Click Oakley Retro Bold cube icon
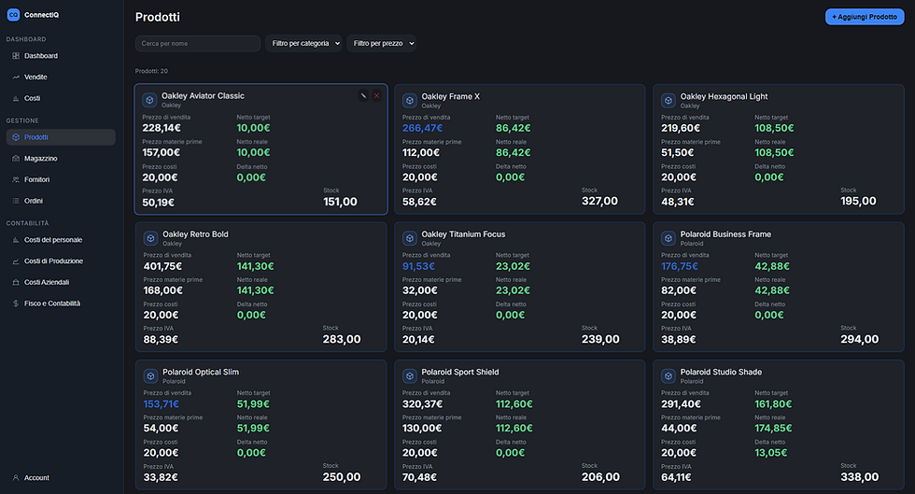 tap(150, 238)
